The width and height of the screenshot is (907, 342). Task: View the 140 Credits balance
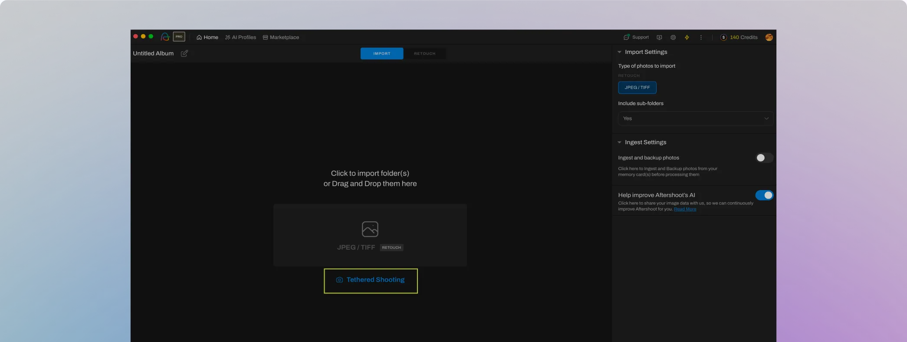click(743, 37)
